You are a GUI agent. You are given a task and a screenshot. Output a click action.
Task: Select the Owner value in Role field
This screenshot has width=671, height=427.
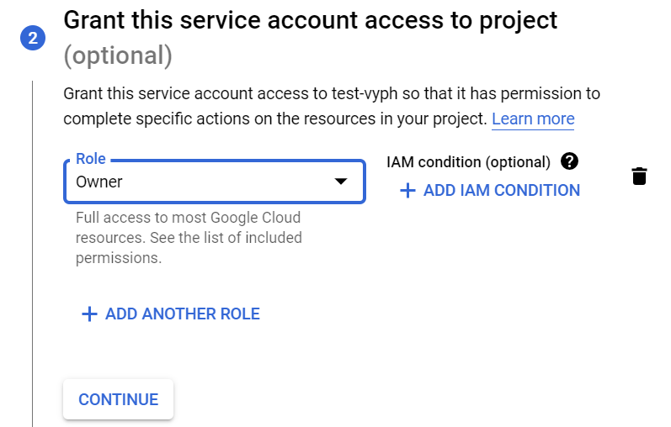tap(99, 182)
